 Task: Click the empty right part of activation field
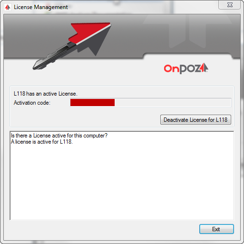[x=173, y=103]
